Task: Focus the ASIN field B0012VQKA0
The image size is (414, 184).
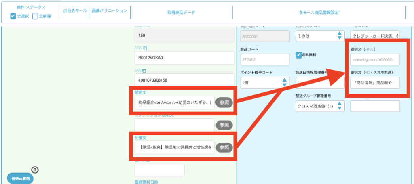Action: coord(184,58)
